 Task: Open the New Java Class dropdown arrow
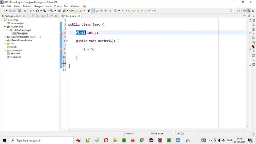click(x=68, y=11)
